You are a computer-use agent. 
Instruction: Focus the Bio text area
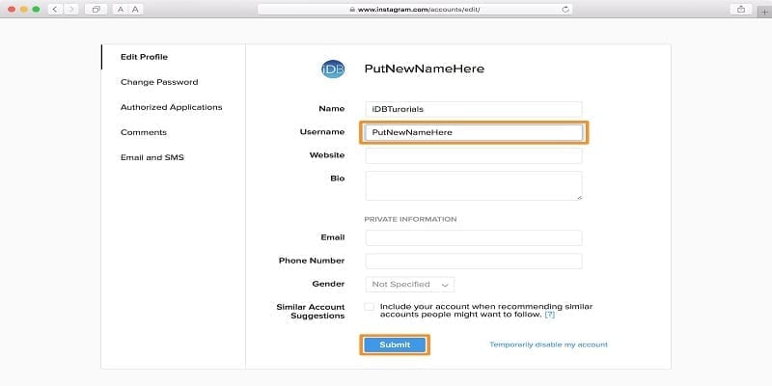tap(473, 185)
